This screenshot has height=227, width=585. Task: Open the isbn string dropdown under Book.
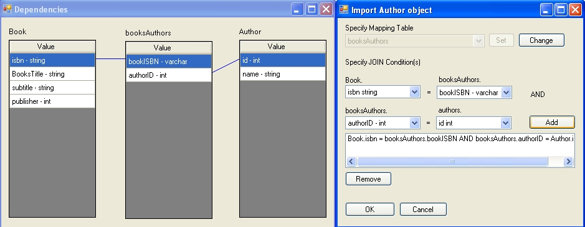414,92
